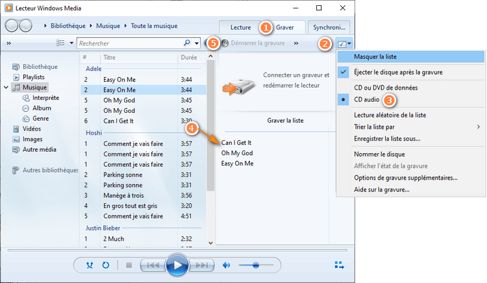Click the Play button
This screenshot has height=283, width=487.
click(177, 265)
